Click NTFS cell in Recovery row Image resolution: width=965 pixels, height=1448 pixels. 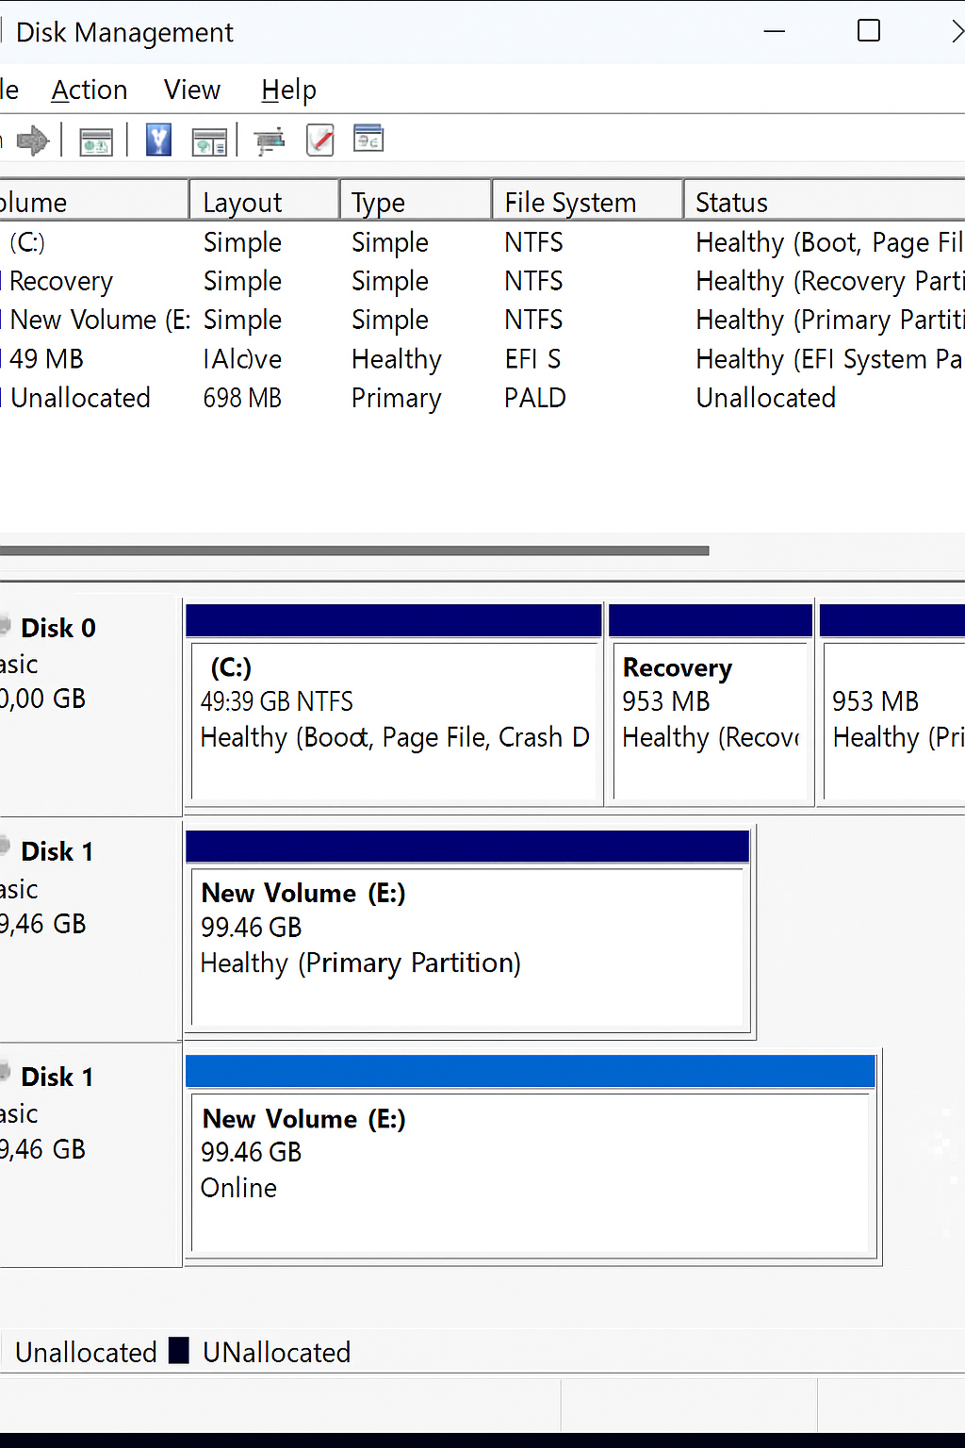click(x=533, y=281)
